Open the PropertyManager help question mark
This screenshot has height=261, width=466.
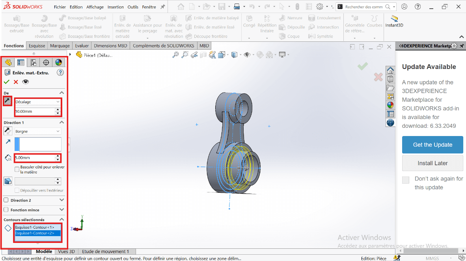point(60,73)
